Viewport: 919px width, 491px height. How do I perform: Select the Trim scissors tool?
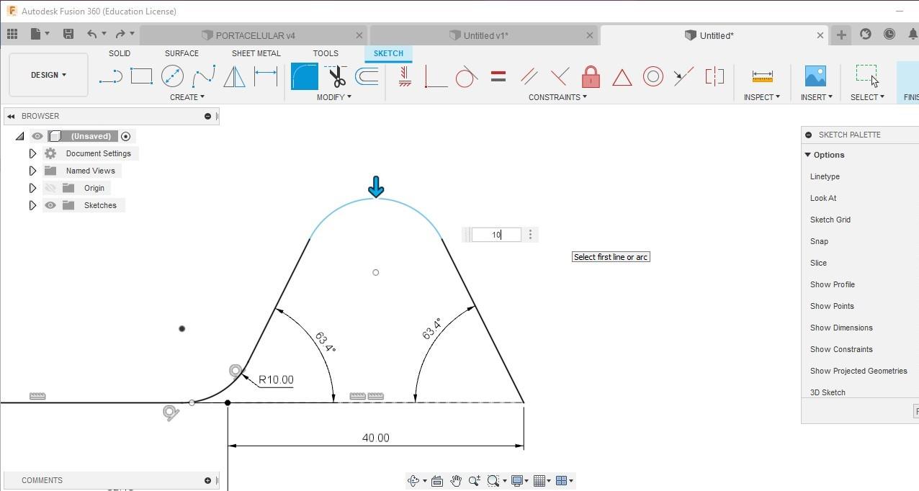click(336, 76)
